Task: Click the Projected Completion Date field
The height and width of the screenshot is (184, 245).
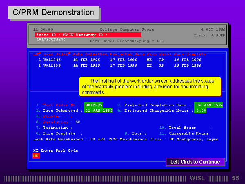Action: 208,105
